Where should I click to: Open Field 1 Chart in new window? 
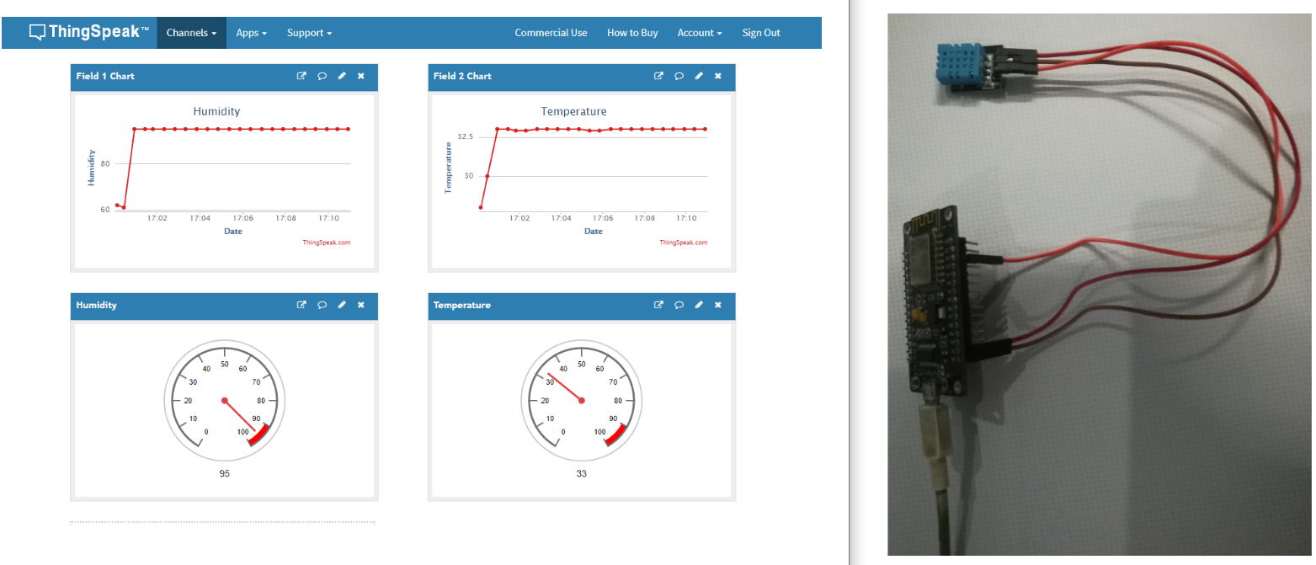[301, 76]
